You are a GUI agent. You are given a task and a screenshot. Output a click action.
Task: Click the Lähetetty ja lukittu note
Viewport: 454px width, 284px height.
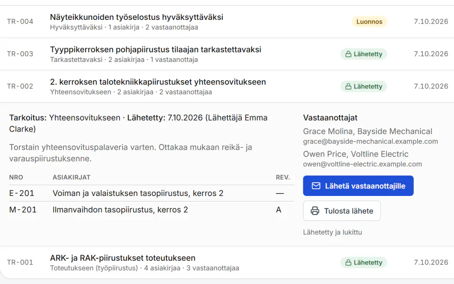tap(332, 232)
